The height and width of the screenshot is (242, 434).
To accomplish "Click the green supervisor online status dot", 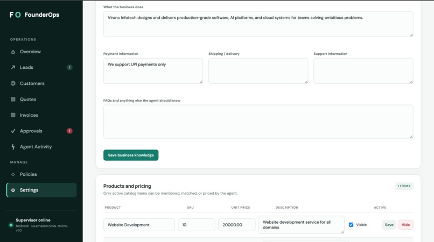I will click(x=11, y=225).
